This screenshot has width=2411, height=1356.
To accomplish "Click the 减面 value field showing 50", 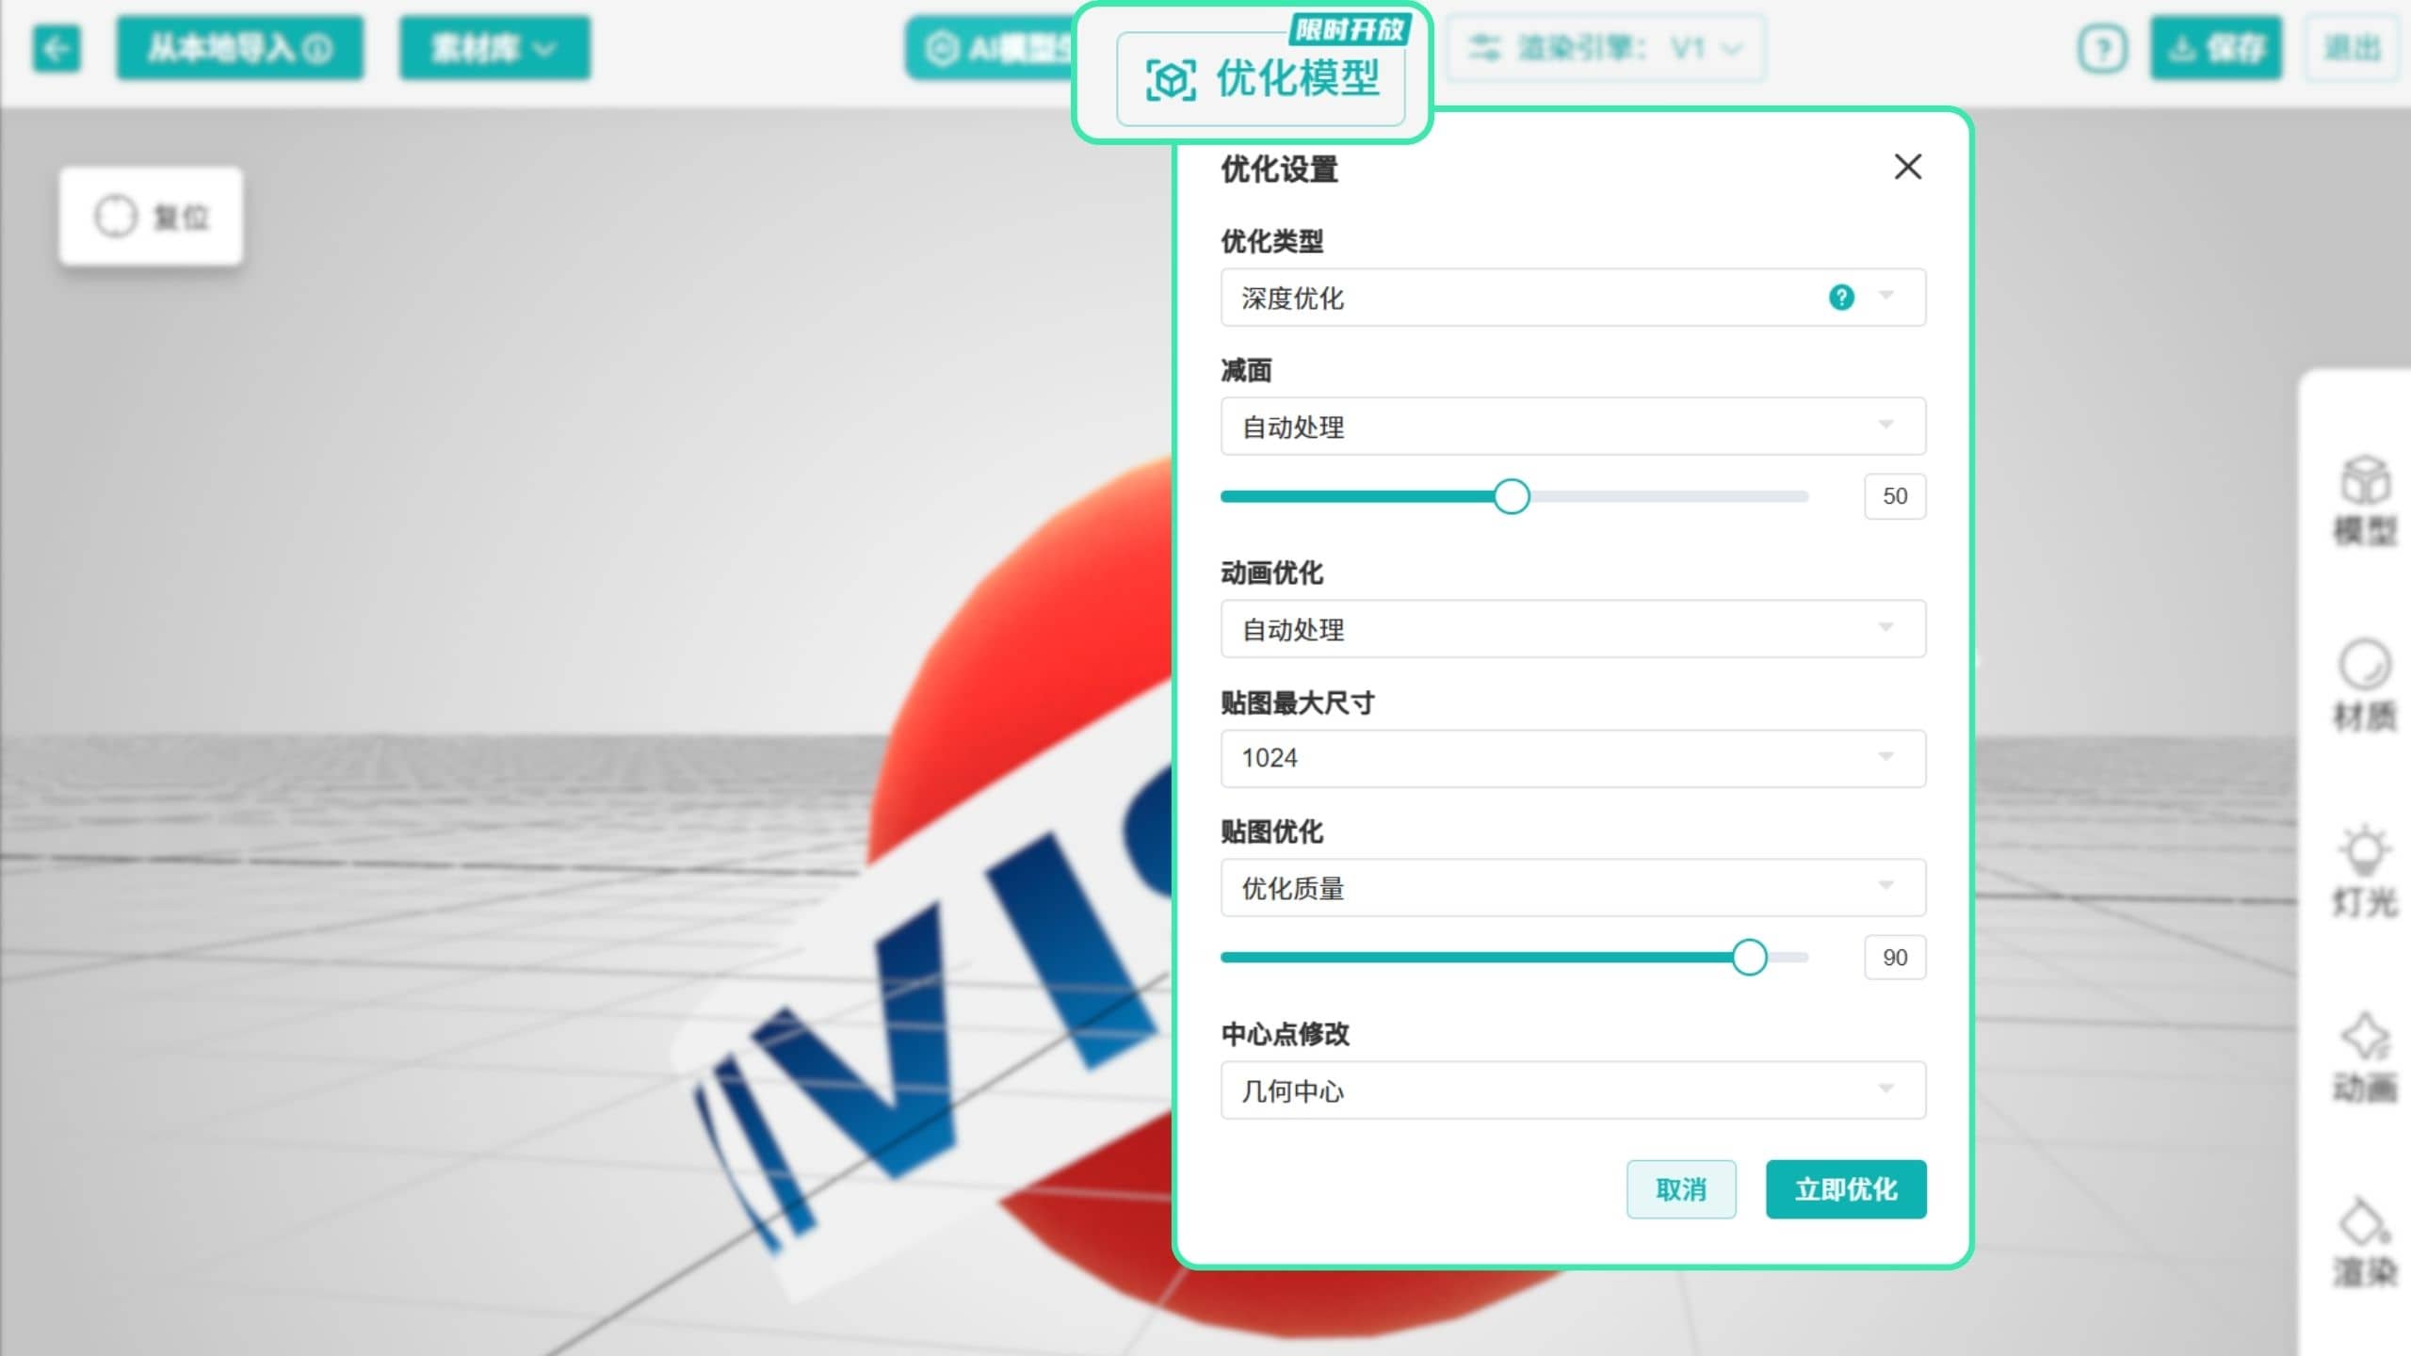I will 1895,496.
